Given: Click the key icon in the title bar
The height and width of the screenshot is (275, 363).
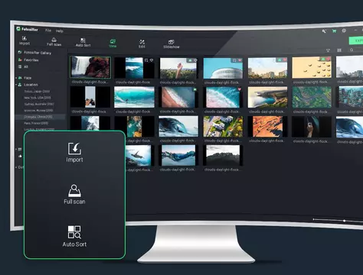Looking at the screenshot, I should click(324, 31).
